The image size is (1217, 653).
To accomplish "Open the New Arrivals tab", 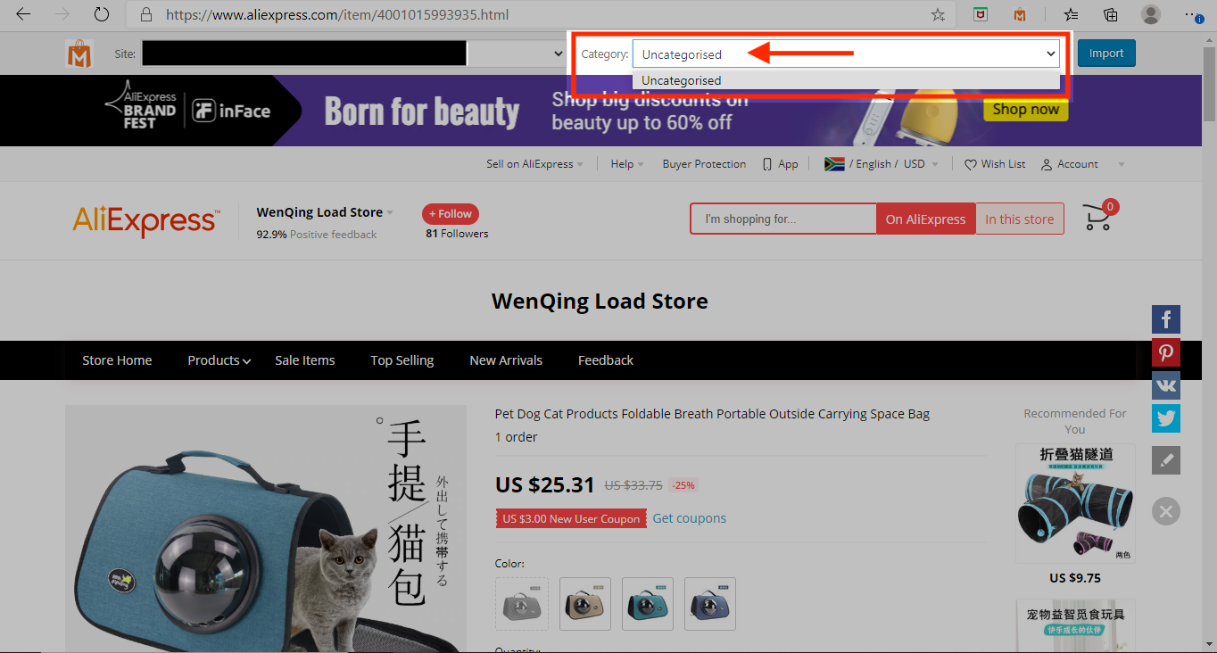I will tap(506, 360).
